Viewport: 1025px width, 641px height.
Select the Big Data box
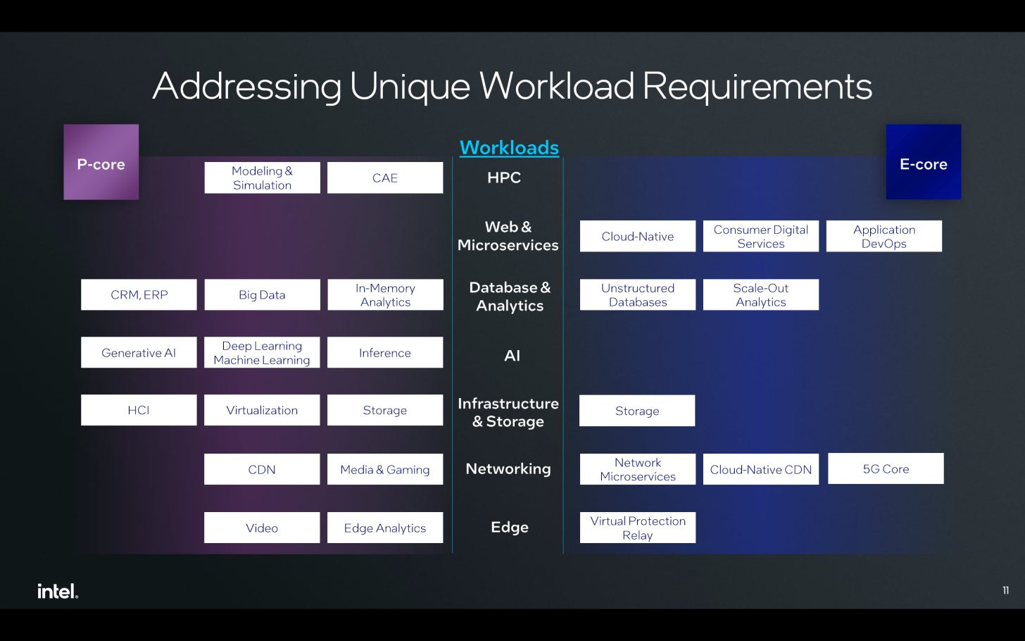262,294
